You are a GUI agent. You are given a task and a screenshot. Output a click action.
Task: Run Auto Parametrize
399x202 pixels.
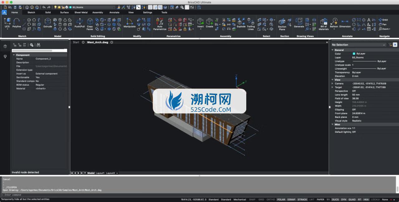(160, 24)
